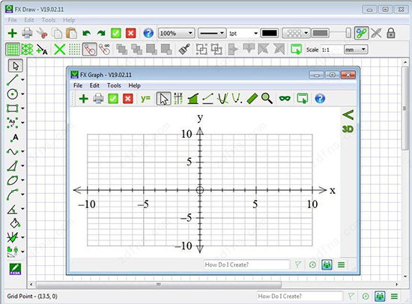Select the Angle marking tool in toolbox
The height and width of the screenshot is (304, 412).
tap(12, 209)
